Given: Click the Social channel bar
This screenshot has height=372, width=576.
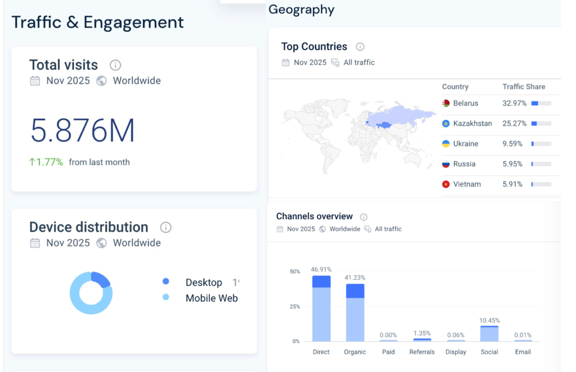Looking at the screenshot, I should click(489, 334).
